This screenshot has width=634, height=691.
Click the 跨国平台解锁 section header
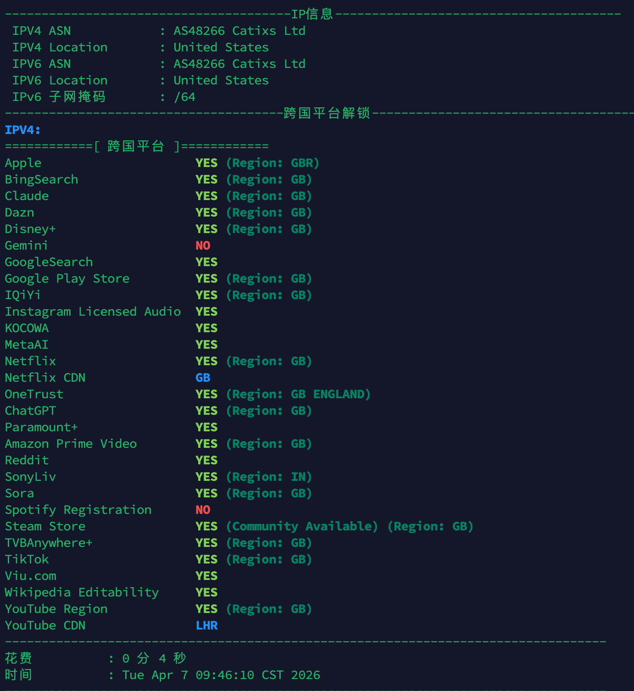coord(327,113)
